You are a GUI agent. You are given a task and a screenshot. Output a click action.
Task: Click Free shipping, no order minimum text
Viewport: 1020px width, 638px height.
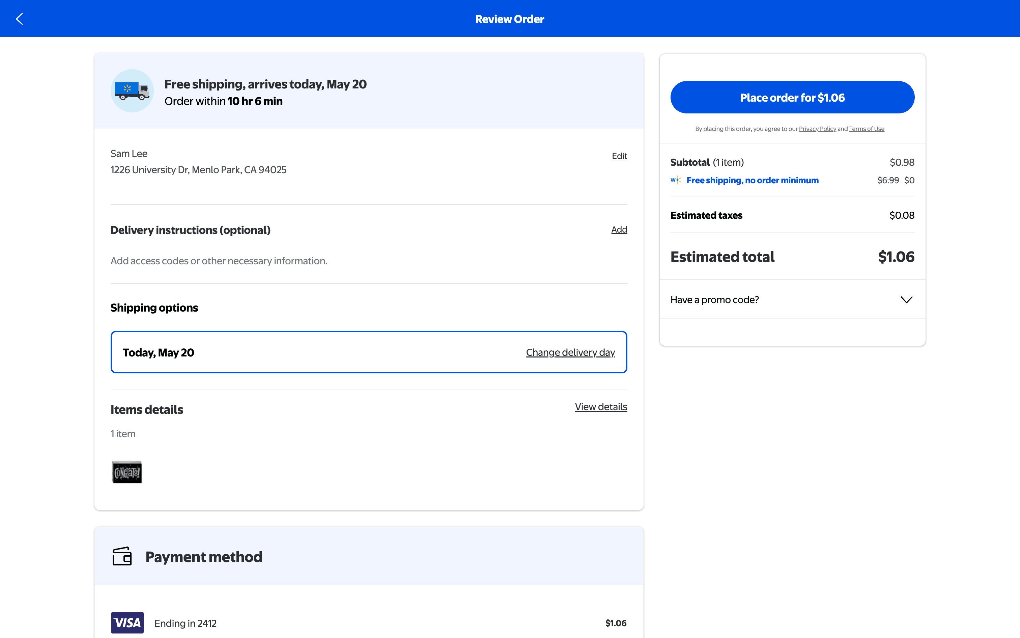click(x=753, y=180)
